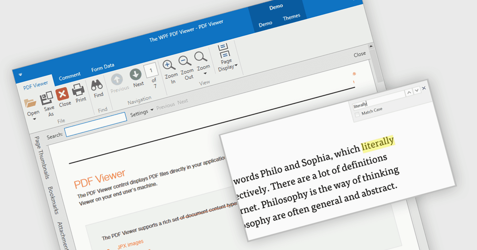Go to the Previous page arrow icon

click(x=117, y=79)
